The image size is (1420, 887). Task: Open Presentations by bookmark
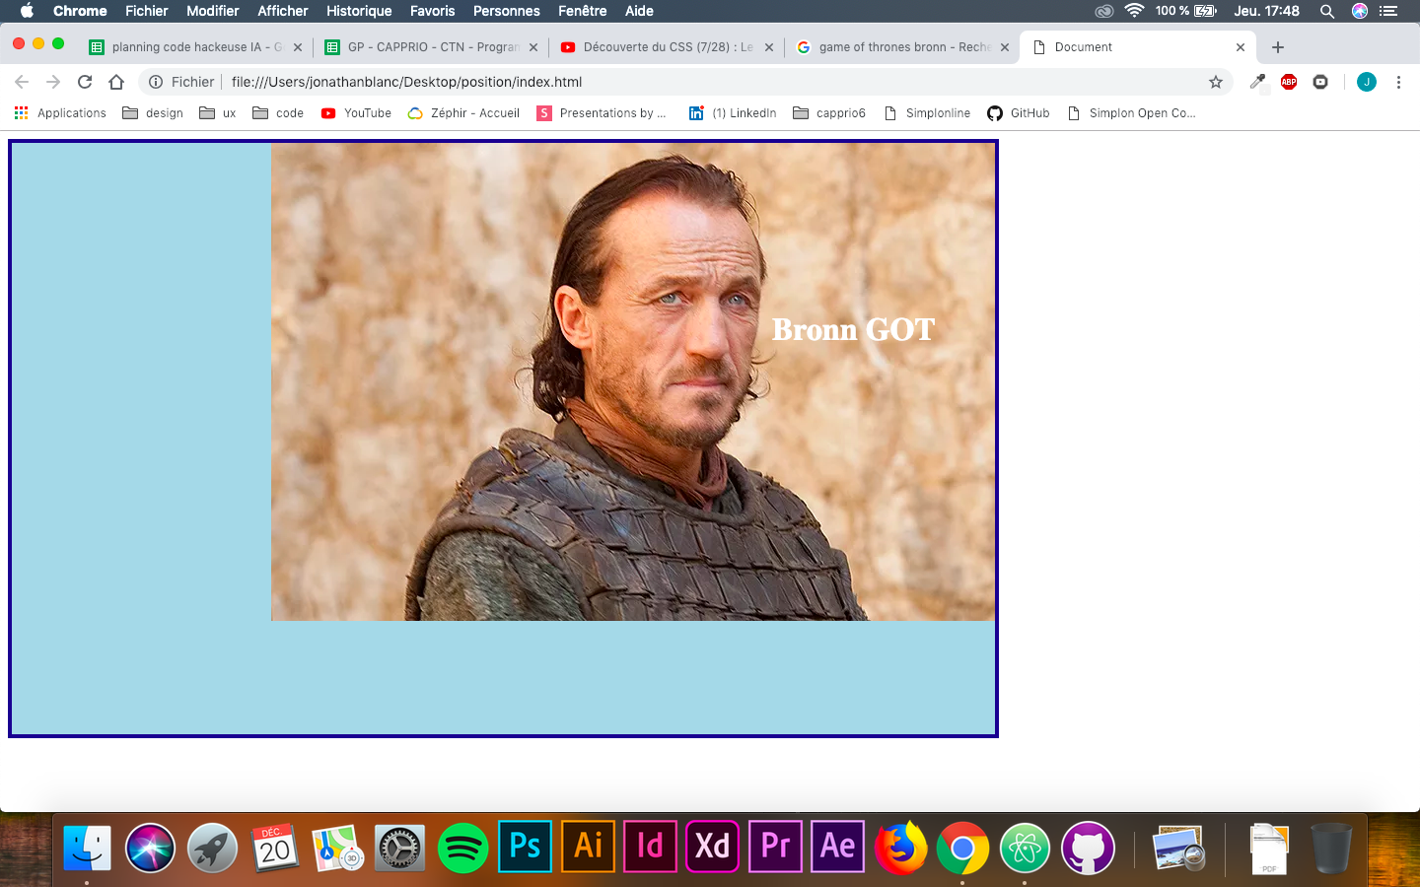click(602, 113)
